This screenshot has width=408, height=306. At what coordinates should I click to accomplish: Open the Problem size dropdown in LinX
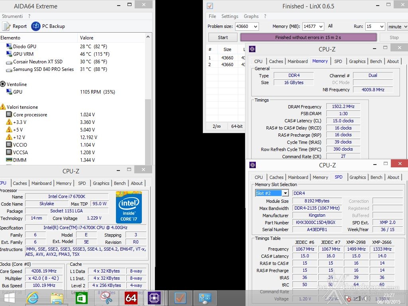coord(255,27)
